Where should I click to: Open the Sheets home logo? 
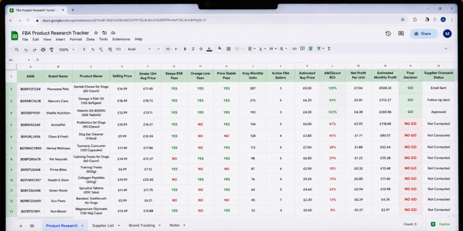tap(14, 35)
